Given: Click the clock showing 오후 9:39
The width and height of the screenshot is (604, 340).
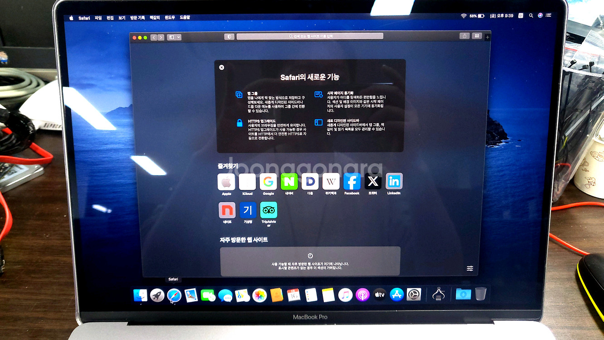Looking at the screenshot, I should 502,16.
